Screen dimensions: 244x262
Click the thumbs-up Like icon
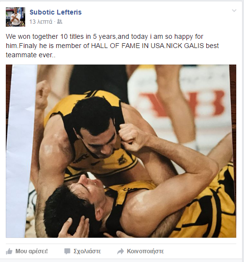point(9,251)
